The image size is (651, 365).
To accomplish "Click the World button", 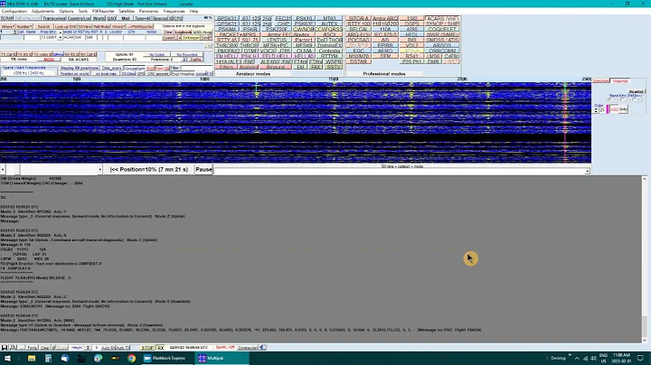I will pos(99,18).
